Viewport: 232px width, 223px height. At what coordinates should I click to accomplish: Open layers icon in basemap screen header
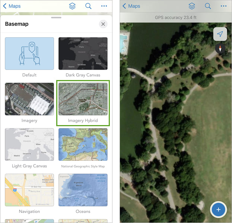pyautogui.click(x=72, y=6)
